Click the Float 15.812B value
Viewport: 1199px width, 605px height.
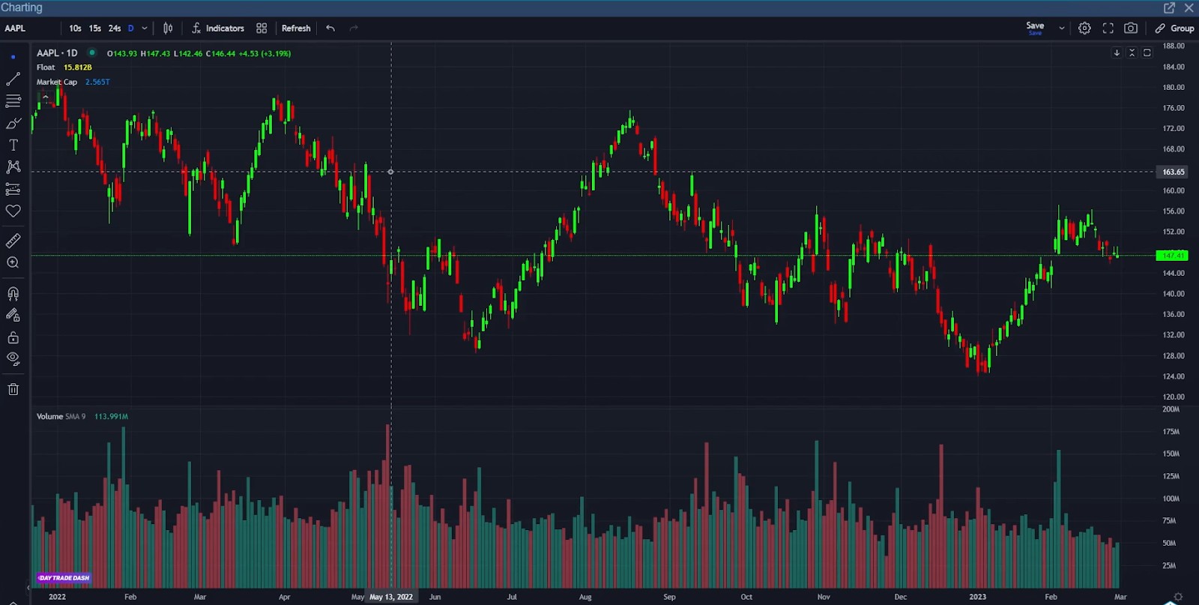78,67
